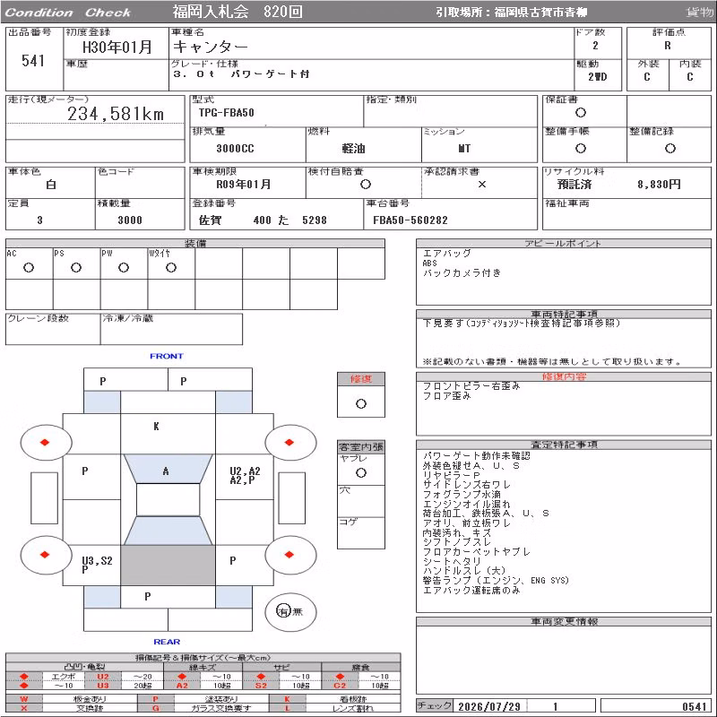Viewport: 717px width, 717px height.
Task: Click the W legend cell for 板金あり
Action: pos(24,699)
